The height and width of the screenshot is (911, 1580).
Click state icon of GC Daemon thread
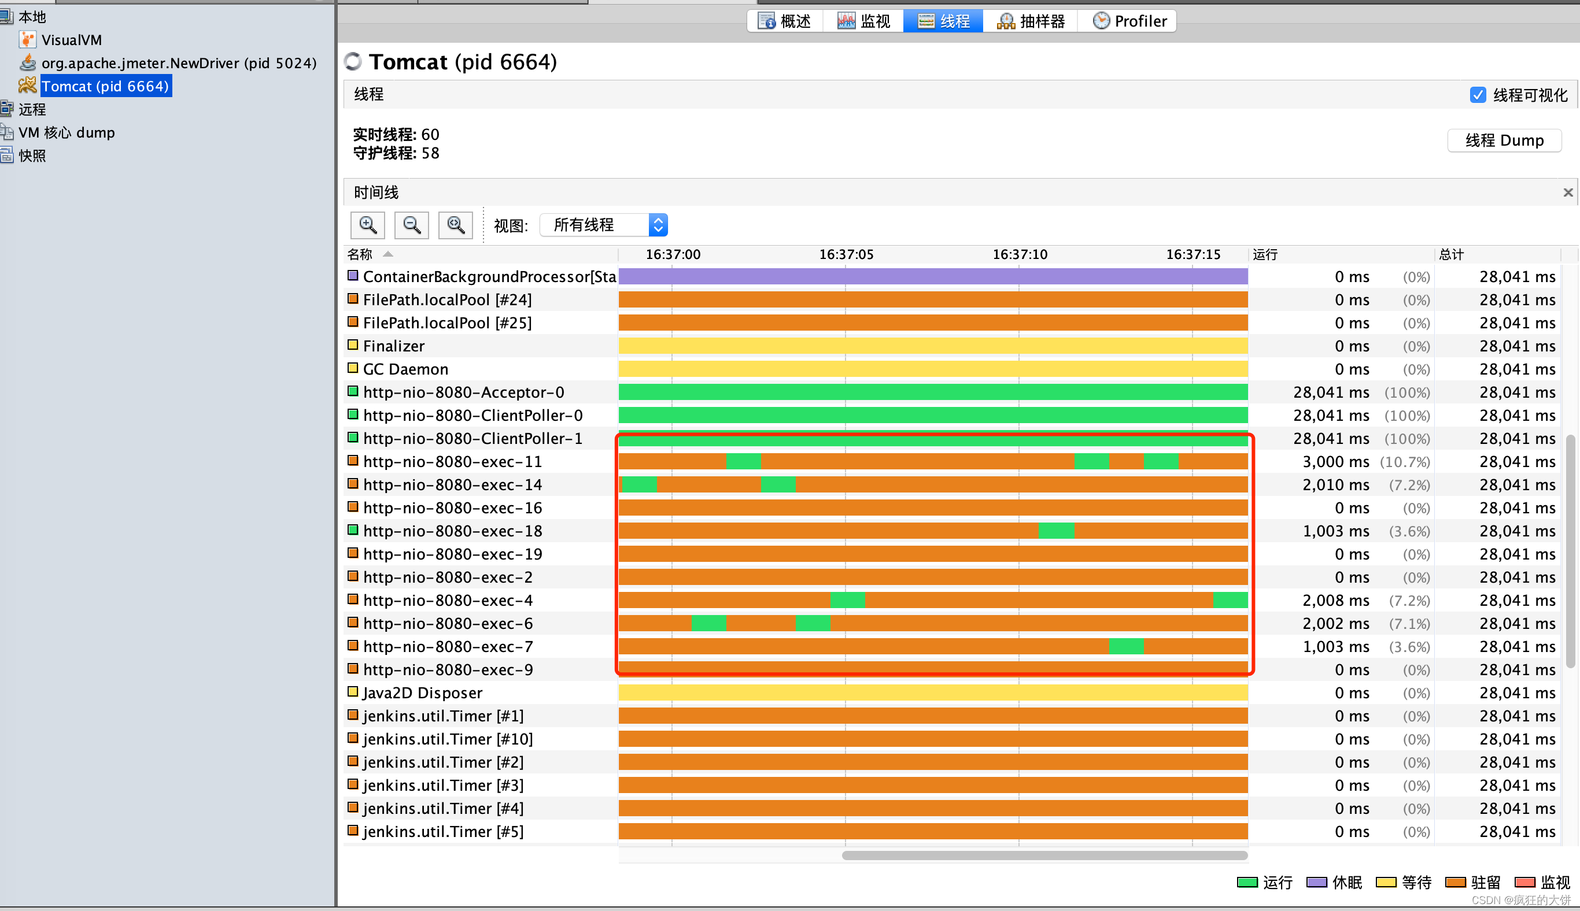click(x=353, y=368)
